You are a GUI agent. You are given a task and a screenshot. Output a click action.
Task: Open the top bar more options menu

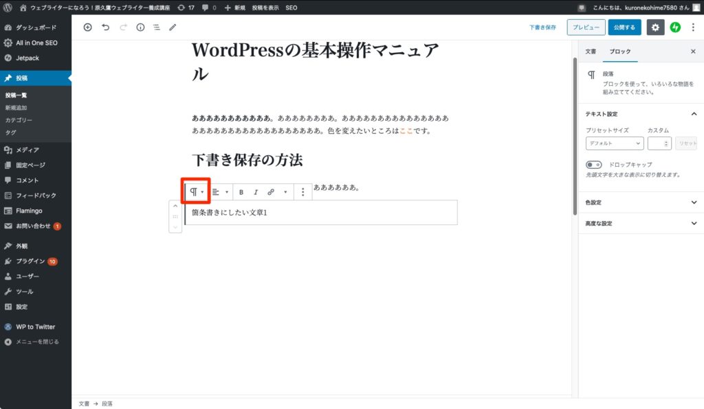tap(693, 27)
